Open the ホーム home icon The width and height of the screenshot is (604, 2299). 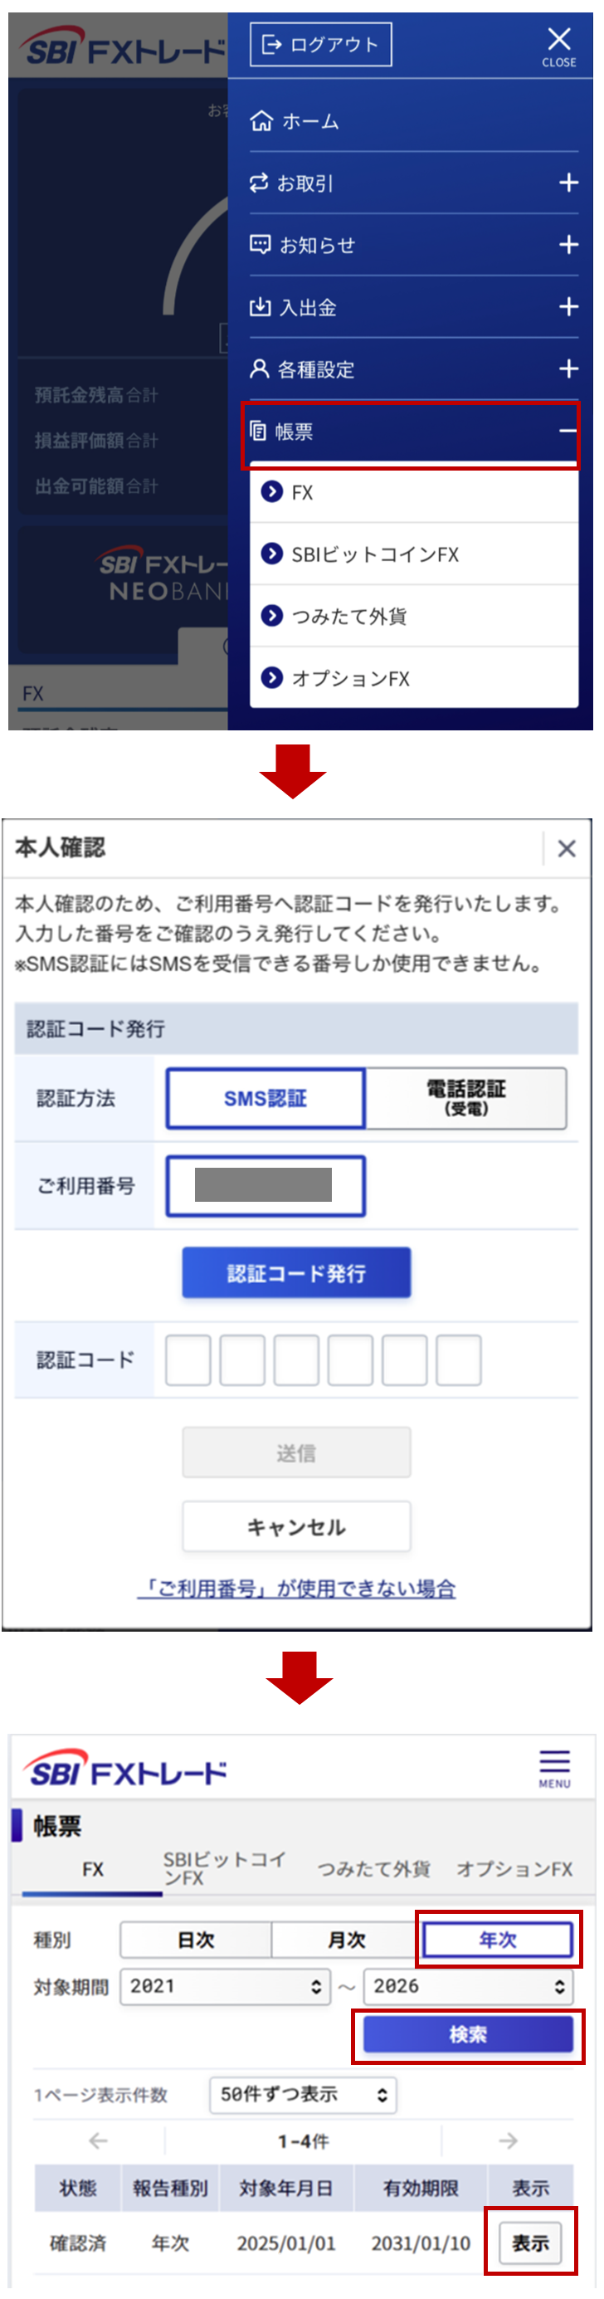(261, 121)
